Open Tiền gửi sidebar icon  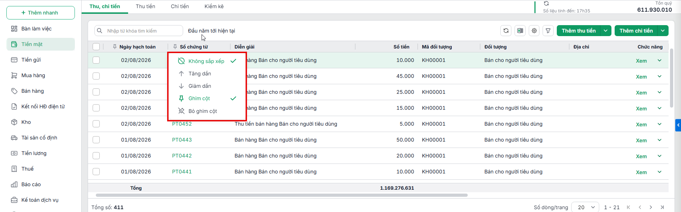[14, 60]
